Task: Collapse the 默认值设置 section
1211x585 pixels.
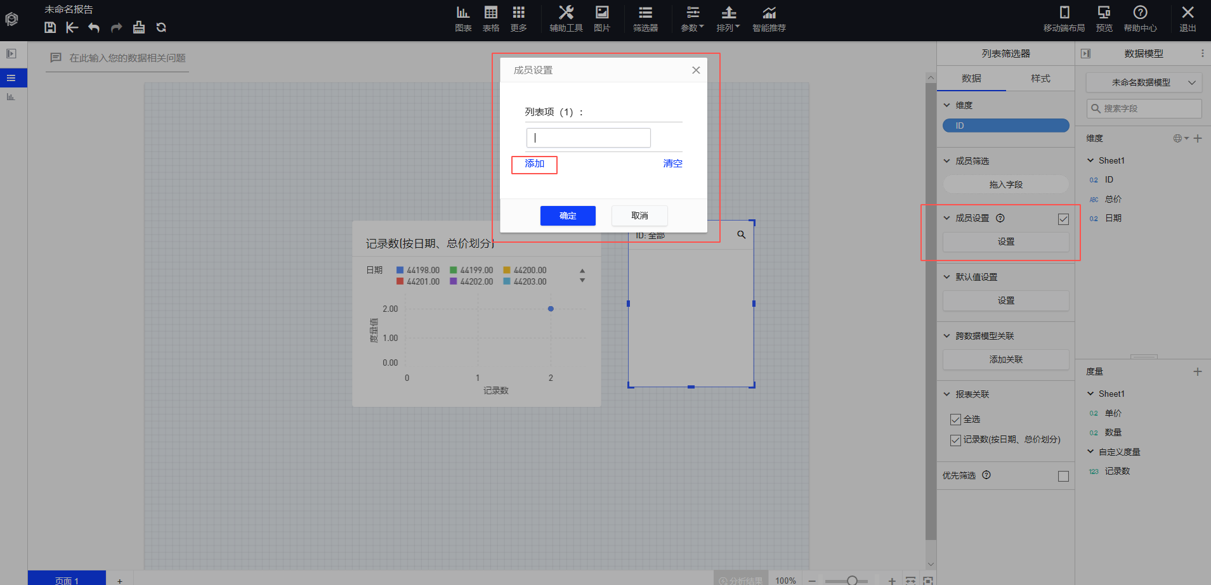Action: [x=947, y=277]
